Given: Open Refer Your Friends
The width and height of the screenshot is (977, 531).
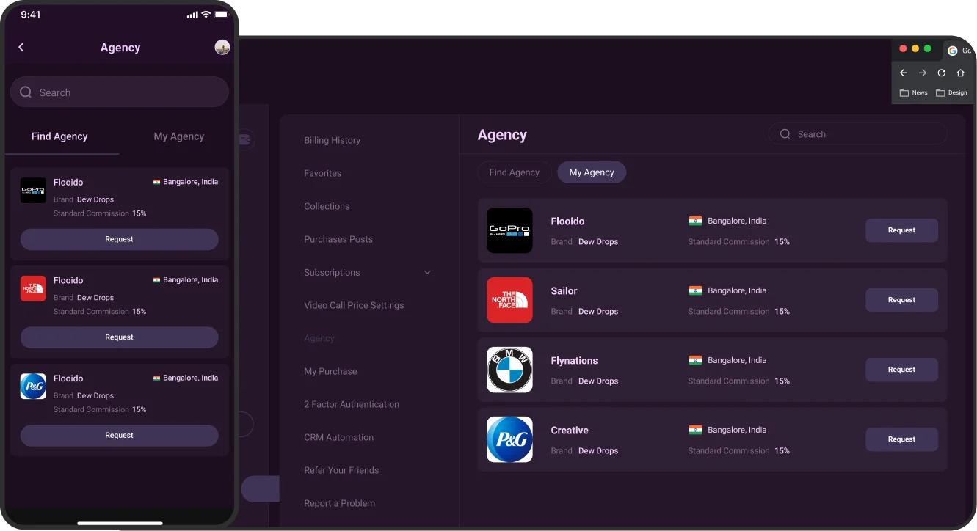Looking at the screenshot, I should click(x=341, y=470).
